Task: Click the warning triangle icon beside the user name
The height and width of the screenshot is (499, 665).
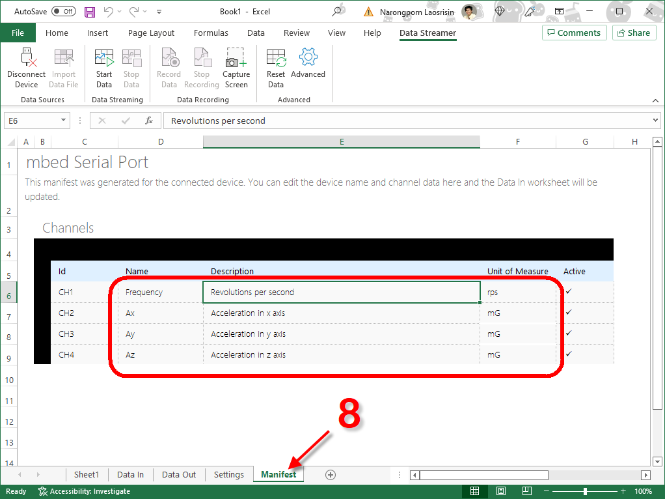Action: pos(368,12)
